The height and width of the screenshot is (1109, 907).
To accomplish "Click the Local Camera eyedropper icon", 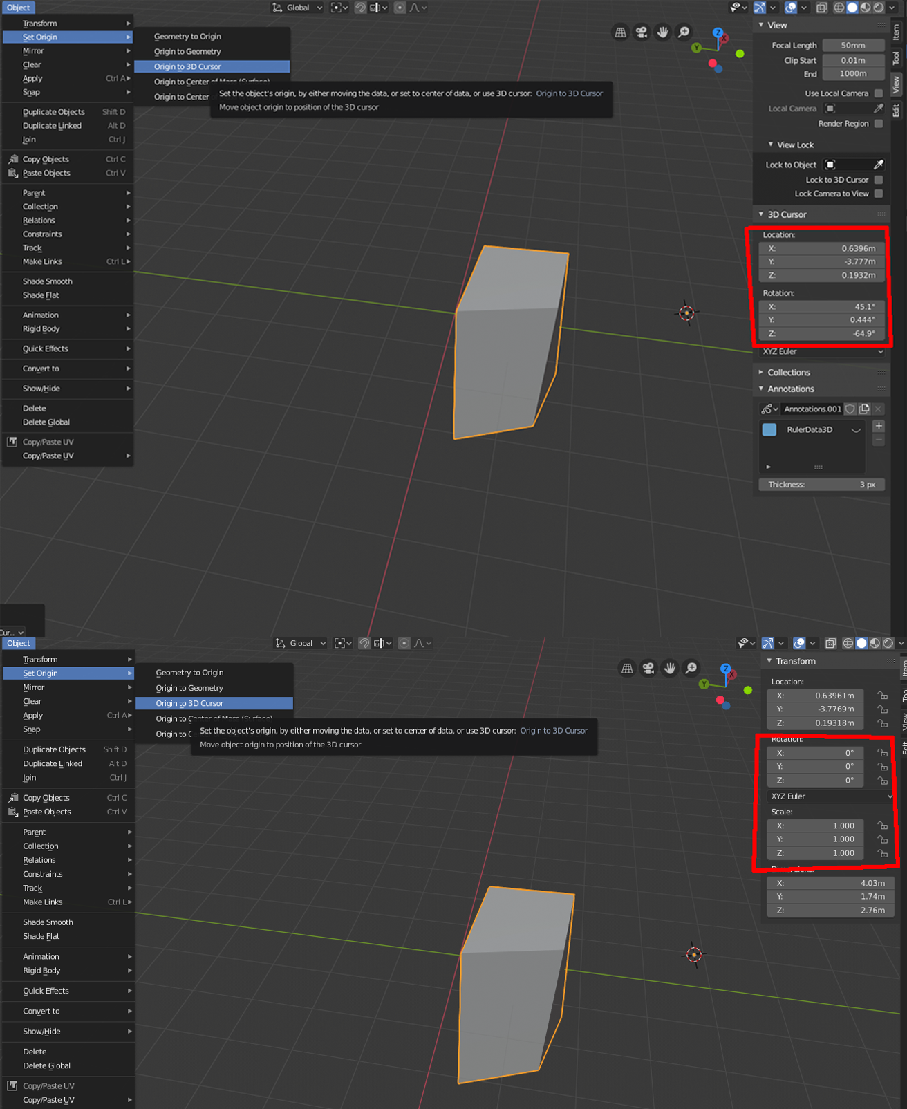I will tap(879, 109).
